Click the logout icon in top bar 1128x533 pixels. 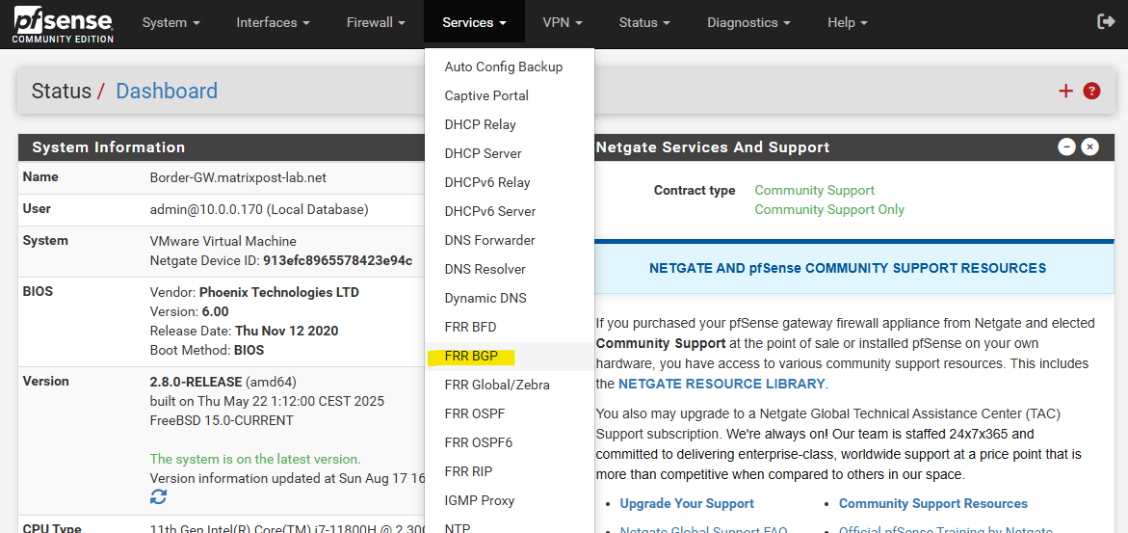tap(1105, 22)
